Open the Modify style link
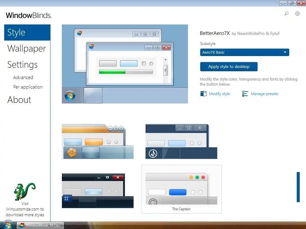 219,94
